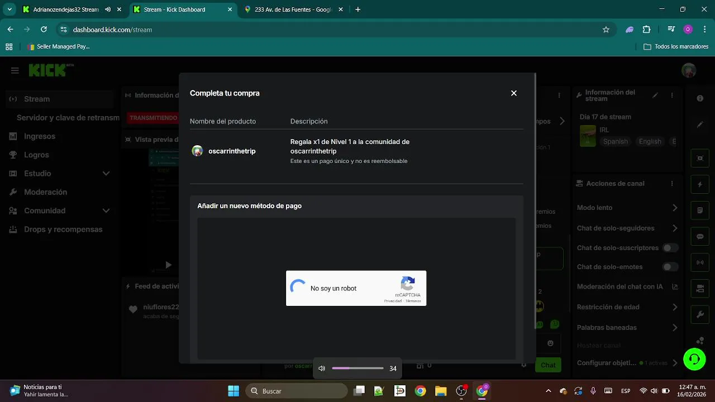Screen dimensions: 715x402
Task: Adjust the volume slider showing 34
Action: coord(357,368)
